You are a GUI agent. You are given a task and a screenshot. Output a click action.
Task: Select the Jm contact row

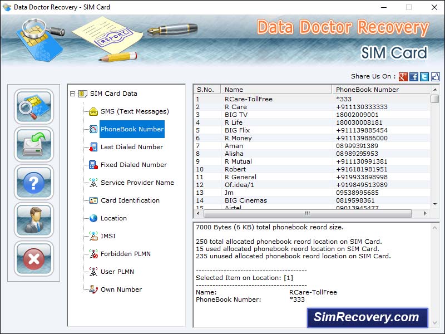tap(312, 193)
